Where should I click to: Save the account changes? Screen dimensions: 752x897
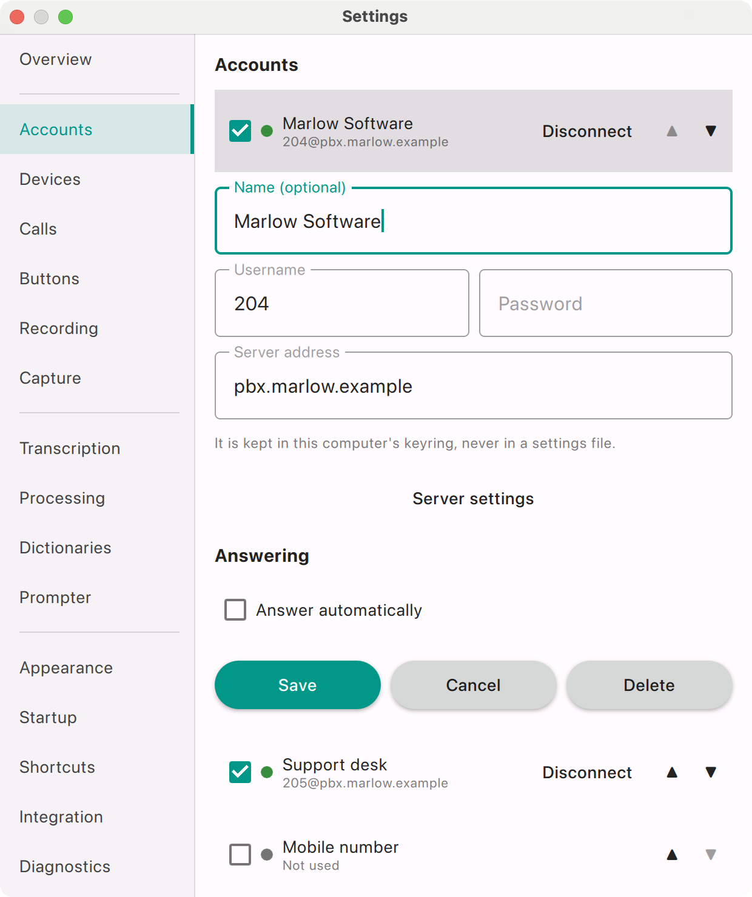pos(298,685)
